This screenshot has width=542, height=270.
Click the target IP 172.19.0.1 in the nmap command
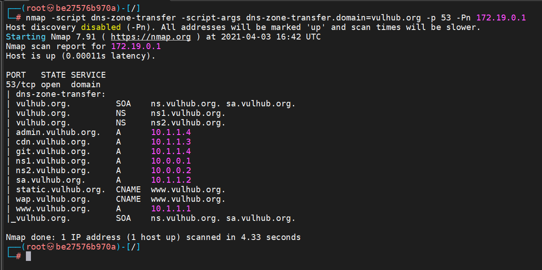501,18
